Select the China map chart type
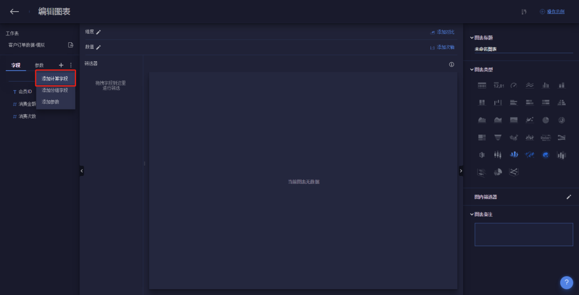 (x=514, y=137)
